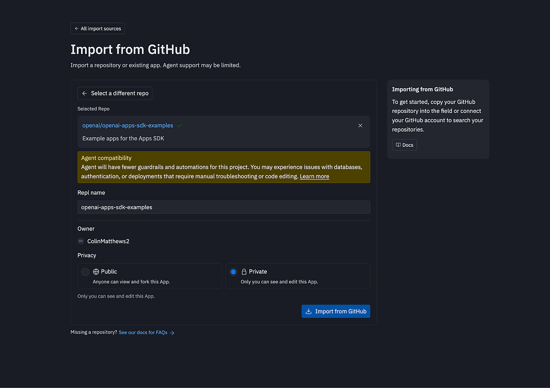Click the Agent compatibility warning heading
This screenshot has width=550, height=388.
coord(106,158)
